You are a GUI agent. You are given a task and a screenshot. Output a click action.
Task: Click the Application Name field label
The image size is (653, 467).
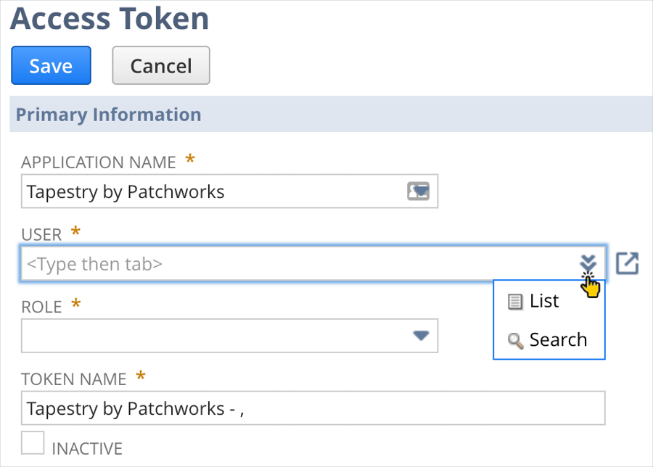pyautogui.click(x=99, y=162)
